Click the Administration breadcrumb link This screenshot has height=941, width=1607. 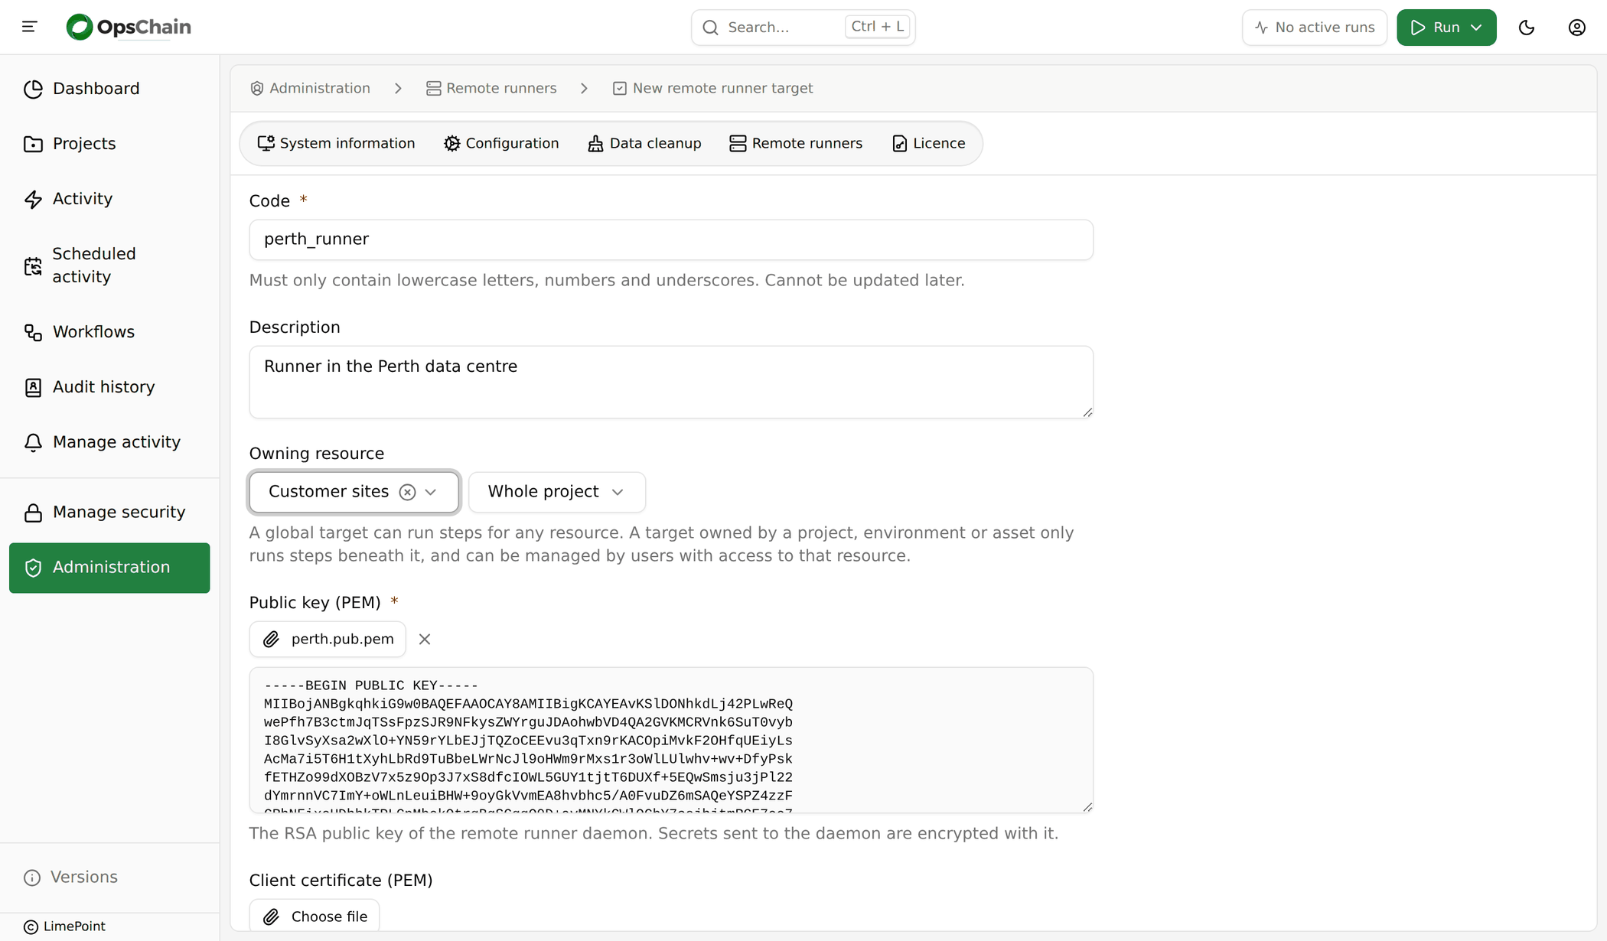[310, 89]
